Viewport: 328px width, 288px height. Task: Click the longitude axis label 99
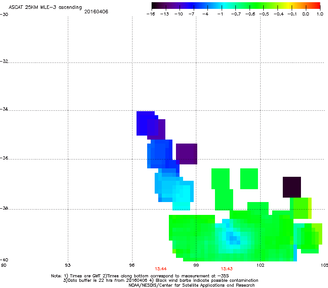[x=196, y=265]
